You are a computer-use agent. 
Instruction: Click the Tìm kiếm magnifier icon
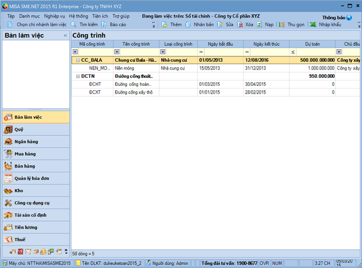click(73, 25)
